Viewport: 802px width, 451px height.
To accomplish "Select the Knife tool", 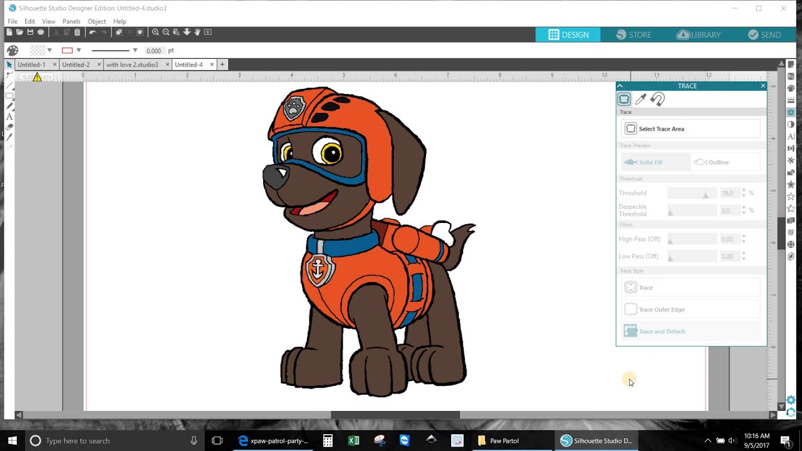I will [x=9, y=138].
